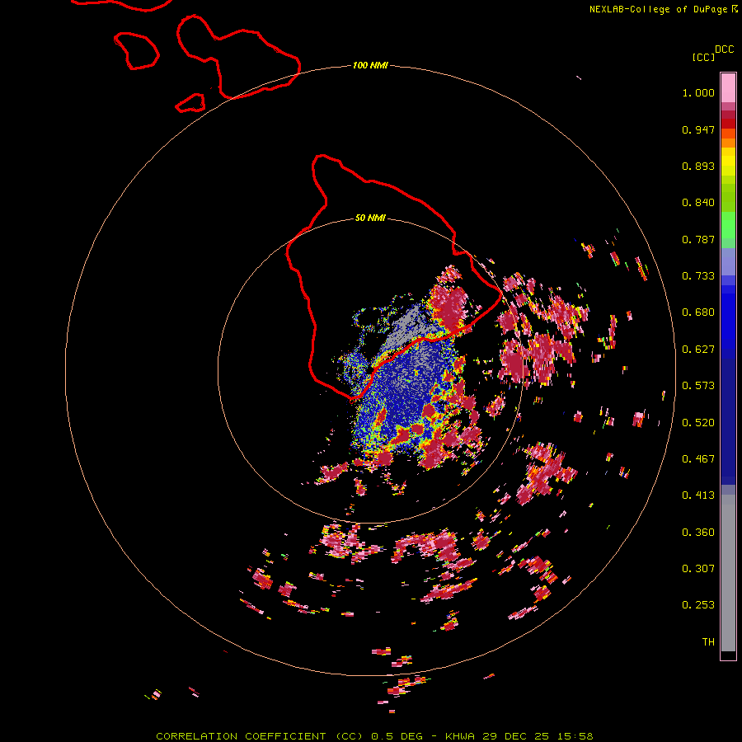Select the 0.520 scale value
This screenshot has height=742, width=742.
(698, 423)
